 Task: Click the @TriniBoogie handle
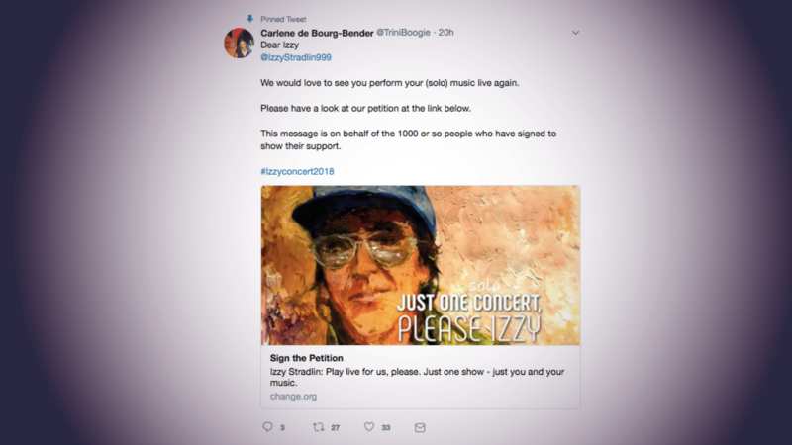pyautogui.click(x=403, y=33)
